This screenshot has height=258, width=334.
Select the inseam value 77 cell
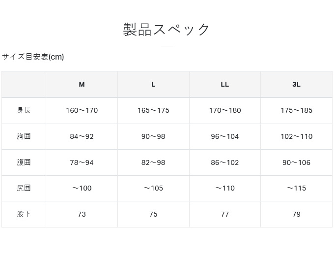225,214
